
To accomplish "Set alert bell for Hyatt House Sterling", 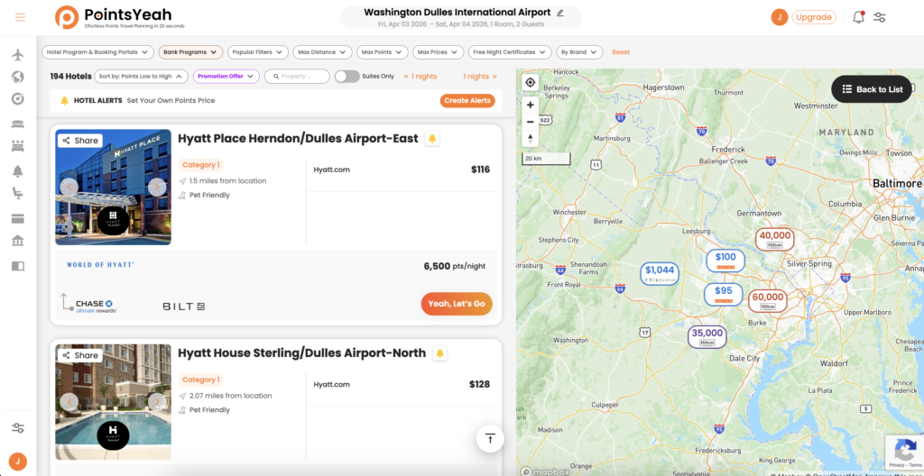I will tap(439, 353).
